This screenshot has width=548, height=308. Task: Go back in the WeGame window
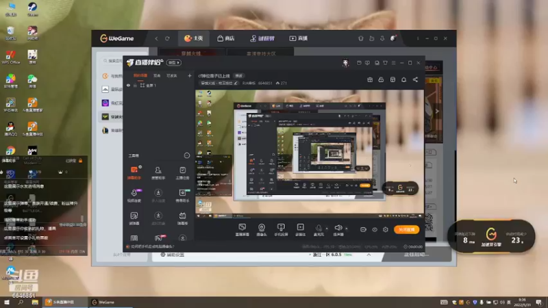(x=156, y=38)
